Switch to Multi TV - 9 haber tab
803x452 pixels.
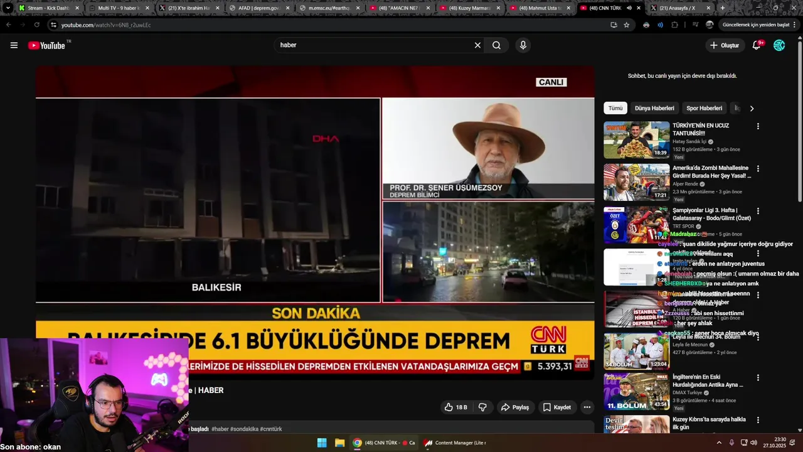tap(119, 8)
